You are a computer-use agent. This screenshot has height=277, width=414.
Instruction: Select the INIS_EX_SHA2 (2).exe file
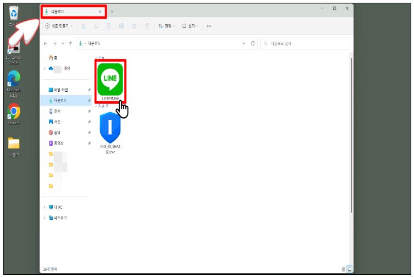[110, 133]
